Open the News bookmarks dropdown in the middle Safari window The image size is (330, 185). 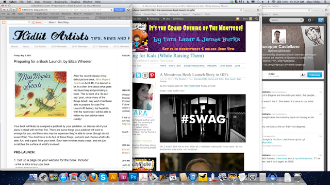coord(186,14)
